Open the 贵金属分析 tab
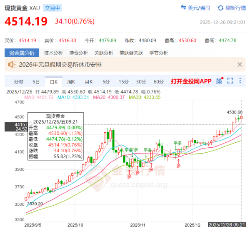Screen dimensions: 250x227 pyautogui.click(x=22, y=53)
